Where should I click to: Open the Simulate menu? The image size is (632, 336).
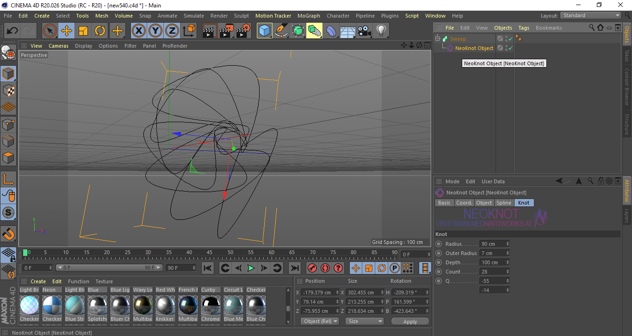coord(193,16)
